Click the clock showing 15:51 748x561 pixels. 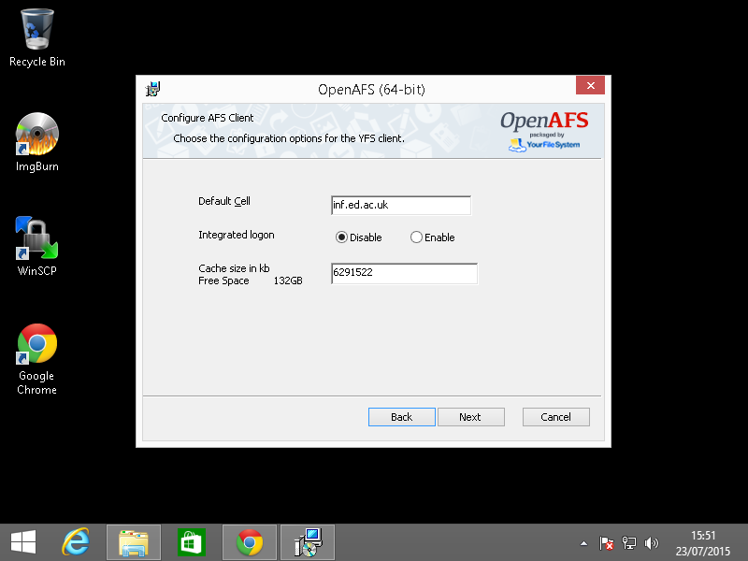(703, 535)
